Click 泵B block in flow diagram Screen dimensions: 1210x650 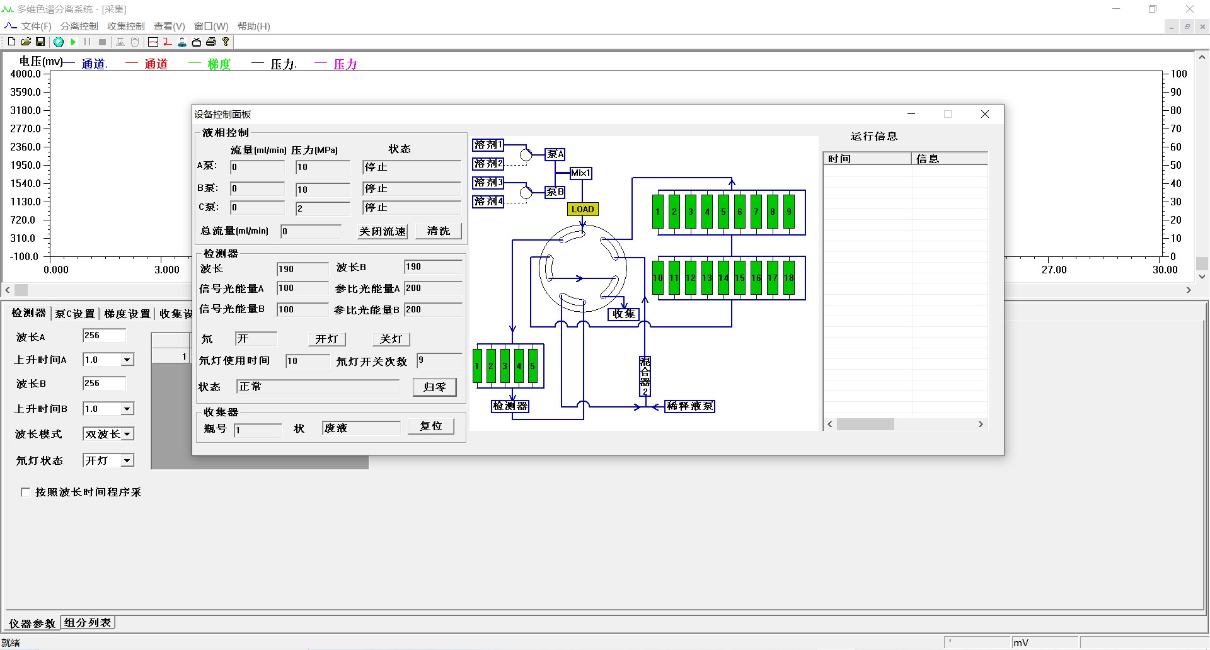(x=555, y=192)
